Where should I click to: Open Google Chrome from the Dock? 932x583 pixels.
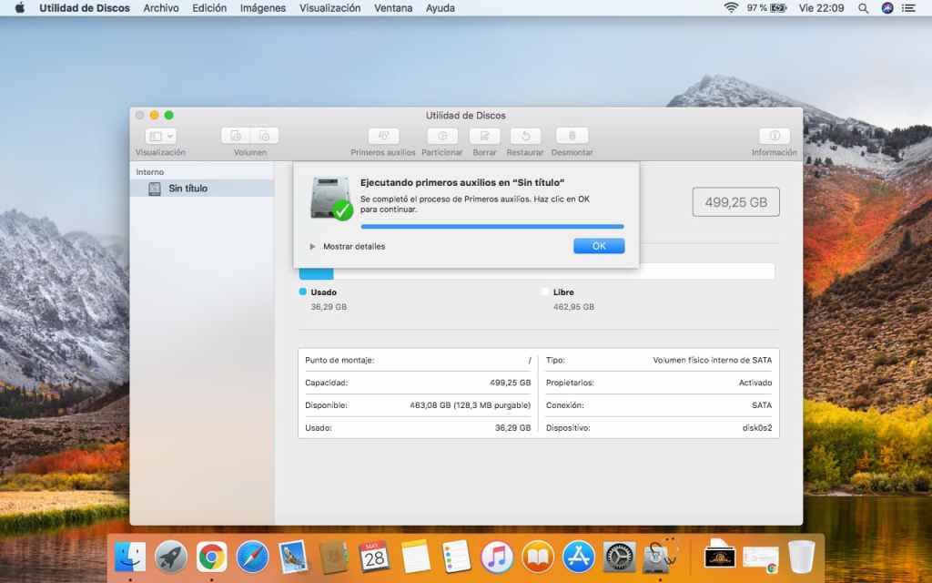point(212,556)
